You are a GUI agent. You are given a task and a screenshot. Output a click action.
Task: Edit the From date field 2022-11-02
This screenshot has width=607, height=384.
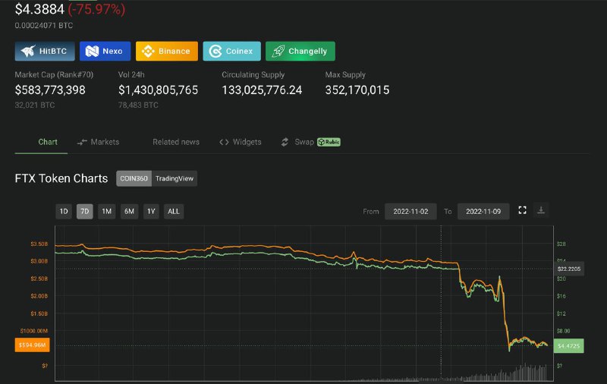[x=410, y=212]
